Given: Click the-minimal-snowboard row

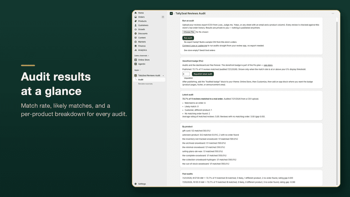Looking at the screenshot, I should pos(204,147).
